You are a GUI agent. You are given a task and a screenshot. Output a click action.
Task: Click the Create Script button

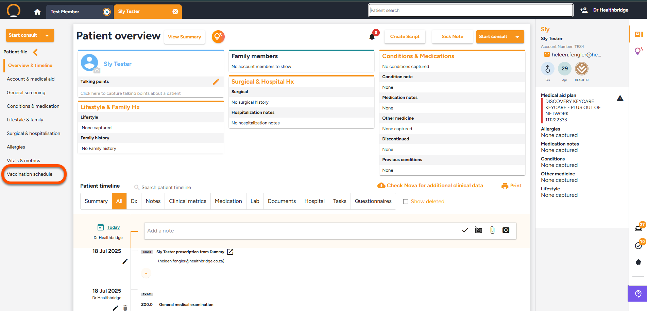[x=405, y=37]
